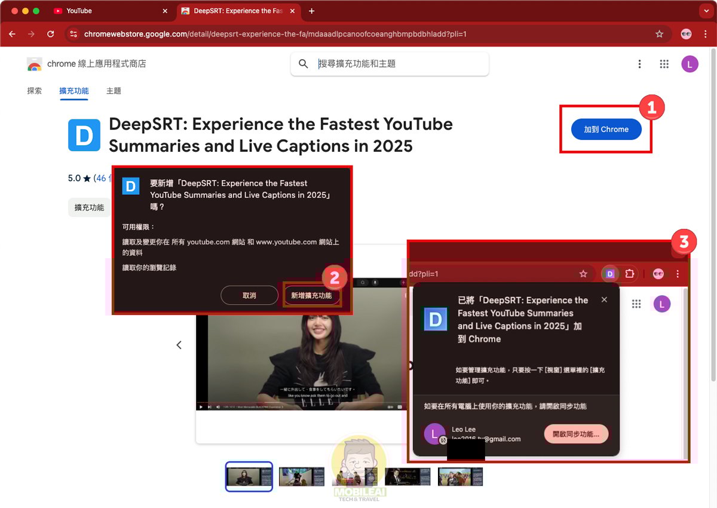Select the fourth preview thumbnail
The width and height of the screenshot is (717, 508).
(x=407, y=476)
